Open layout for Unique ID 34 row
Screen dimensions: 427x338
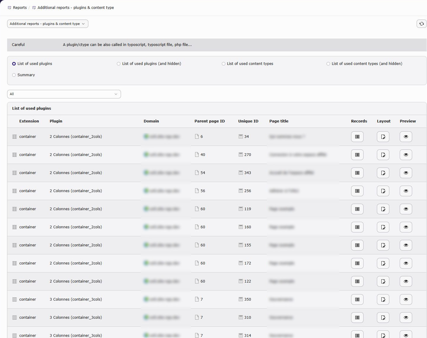pyautogui.click(x=383, y=137)
